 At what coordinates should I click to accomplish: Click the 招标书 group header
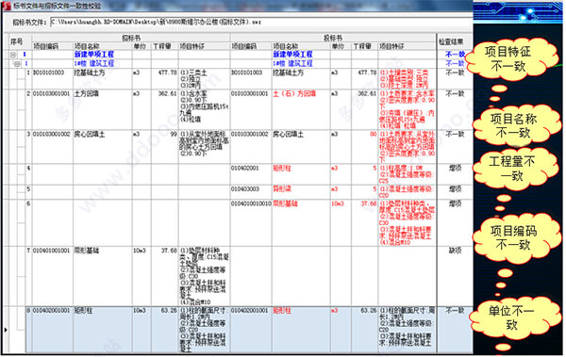pyautogui.click(x=131, y=38)
